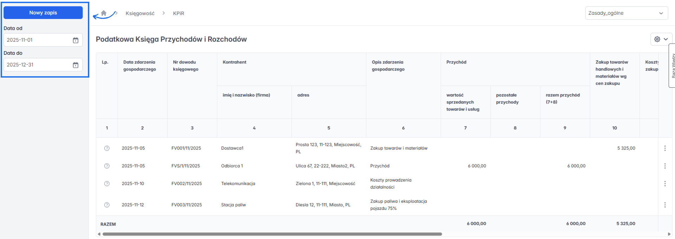The image size is (675, 239).
Task: Go to Księgowość in breadcrumb
Action: pos(140,13)
